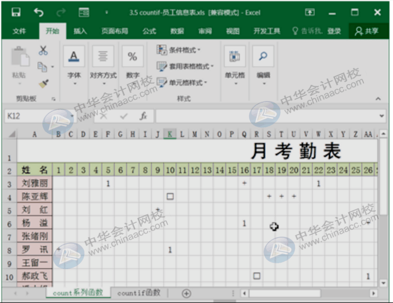Viewport: 393px width, 303px height.
Task: Open the 文件 menu tab
Action: 19,31
